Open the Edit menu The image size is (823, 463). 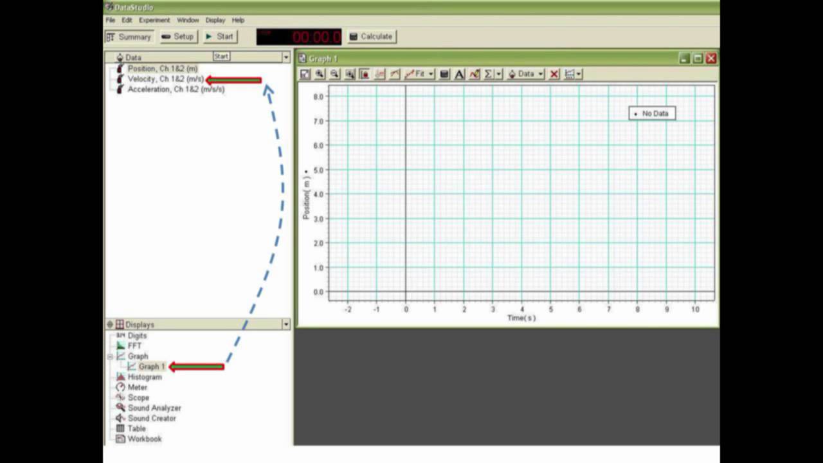tap(127, 21)
